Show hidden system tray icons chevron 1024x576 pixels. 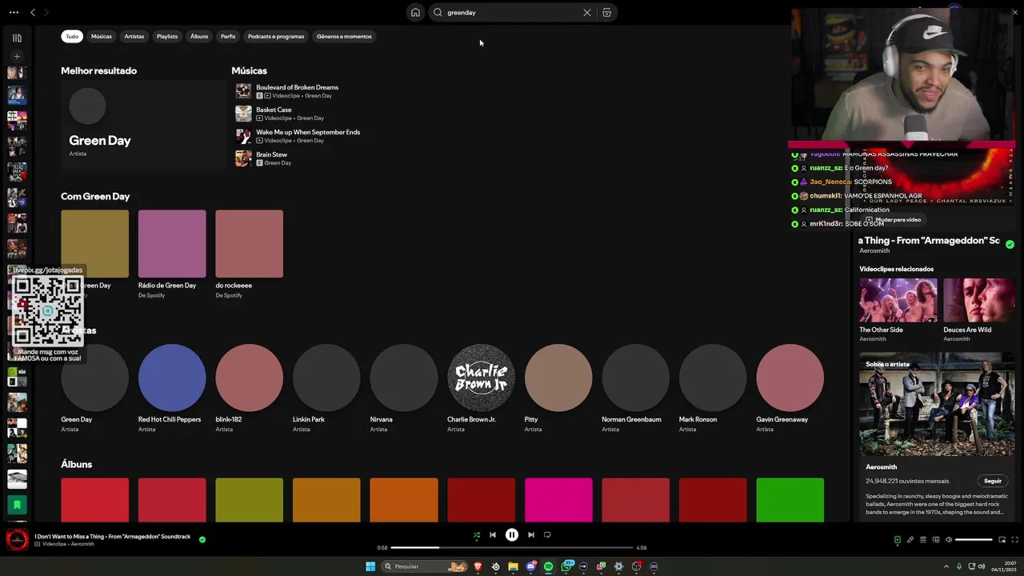pos(946,566)
